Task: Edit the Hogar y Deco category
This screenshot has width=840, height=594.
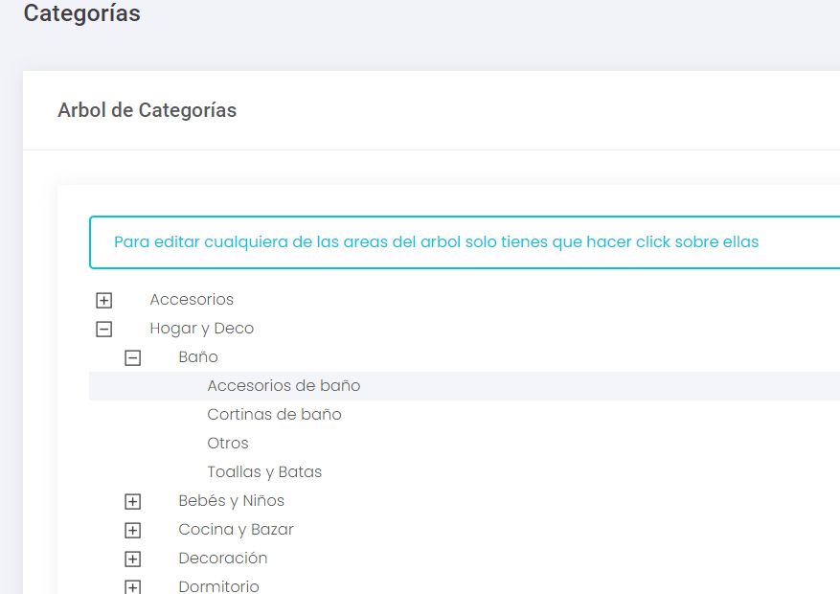Action: tap(202, 329)
